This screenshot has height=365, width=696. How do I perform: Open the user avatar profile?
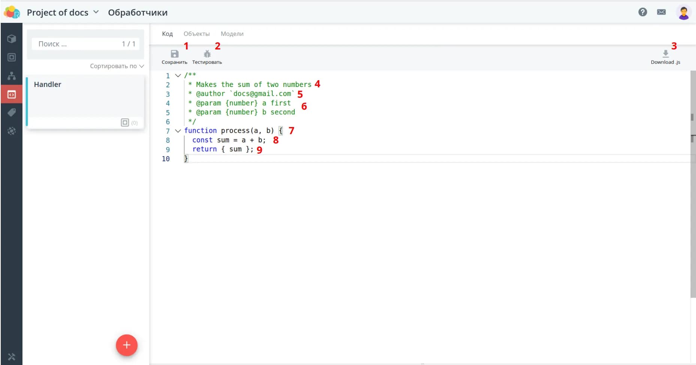pyautogui.click(x=683, y=12)
